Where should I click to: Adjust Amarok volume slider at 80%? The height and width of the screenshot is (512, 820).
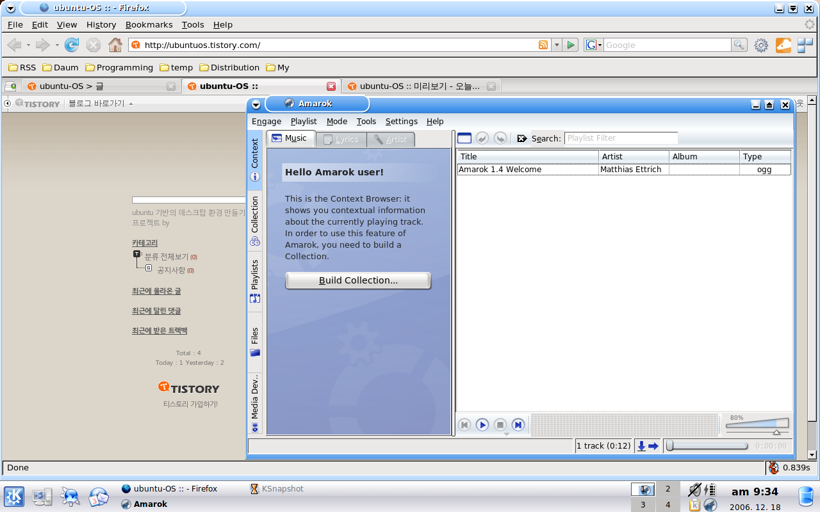[x=776, y=432]
